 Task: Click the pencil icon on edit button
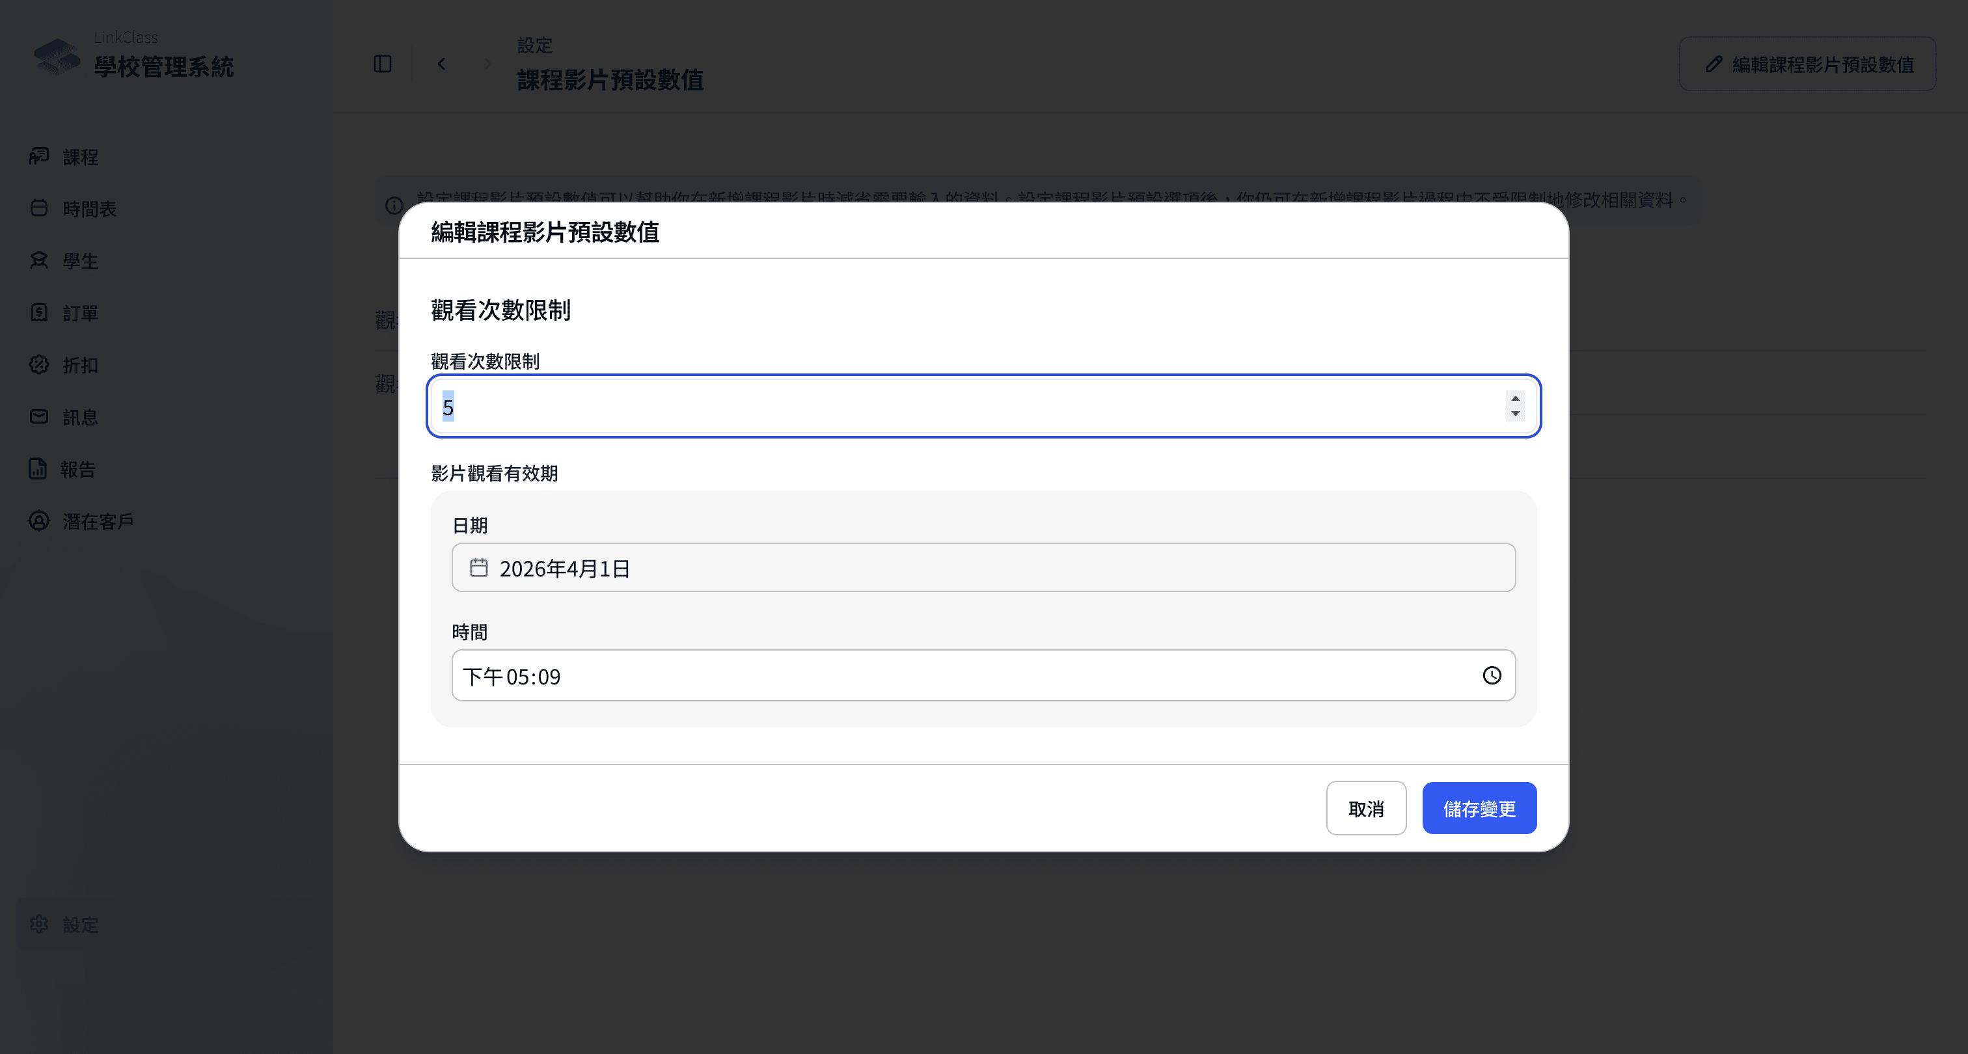tap(1714, 64)
